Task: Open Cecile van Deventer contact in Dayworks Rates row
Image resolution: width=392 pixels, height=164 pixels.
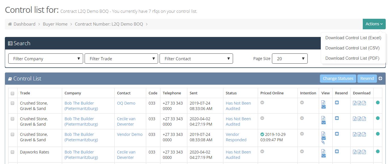Action: (126, 155)
